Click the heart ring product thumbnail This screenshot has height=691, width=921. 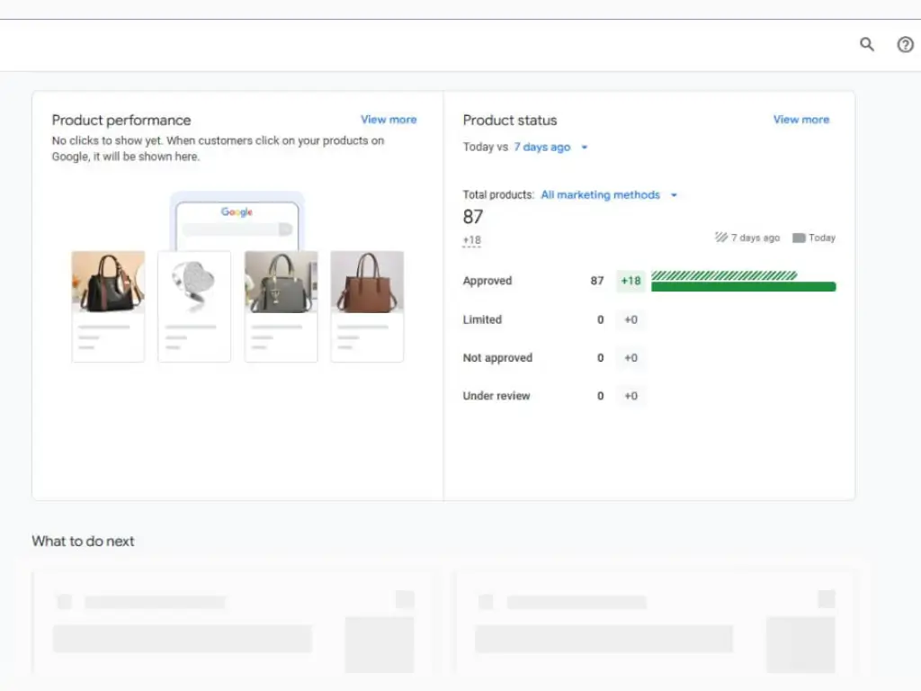[194, 282]
